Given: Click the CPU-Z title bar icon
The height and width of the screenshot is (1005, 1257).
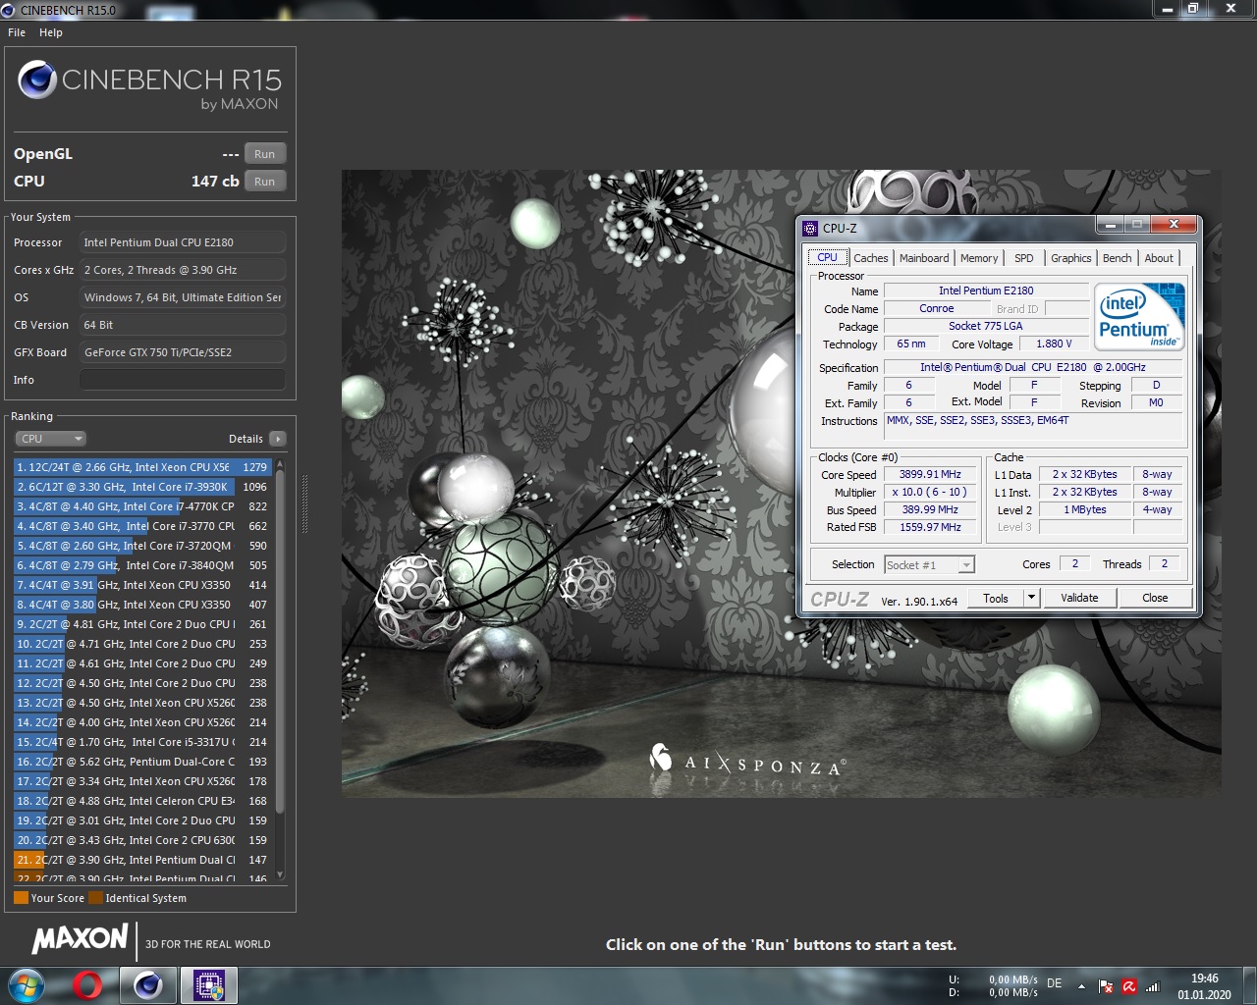Looking at the screenshot, I should coord(810,228).
